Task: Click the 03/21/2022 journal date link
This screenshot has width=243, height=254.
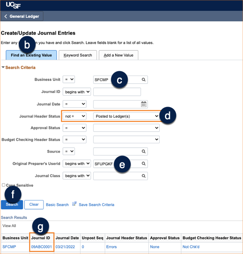Action: (x=65, y=247)
